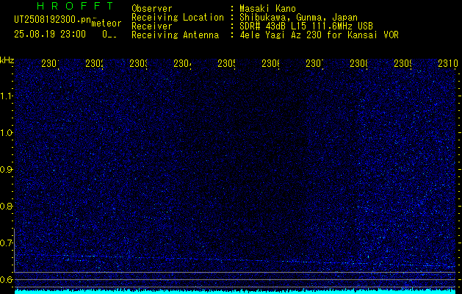Click the Receiving Antenna label
Image resolution: width=462 pixels, height=294 pixels.
176,35
